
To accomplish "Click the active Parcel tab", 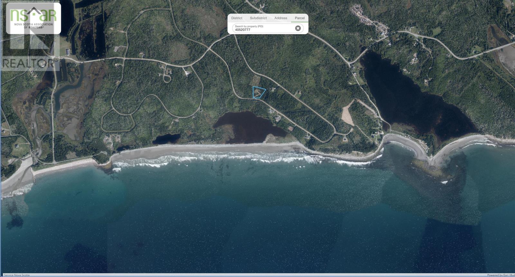I will click(x=299, y=18).
